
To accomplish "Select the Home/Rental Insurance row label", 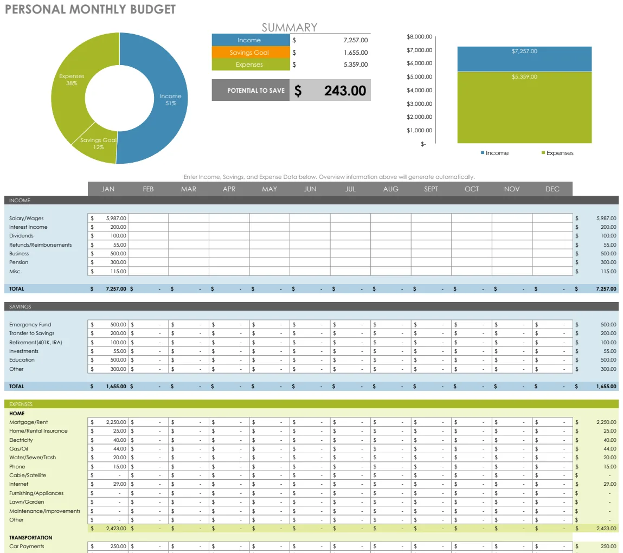I will tap(38, 431).
